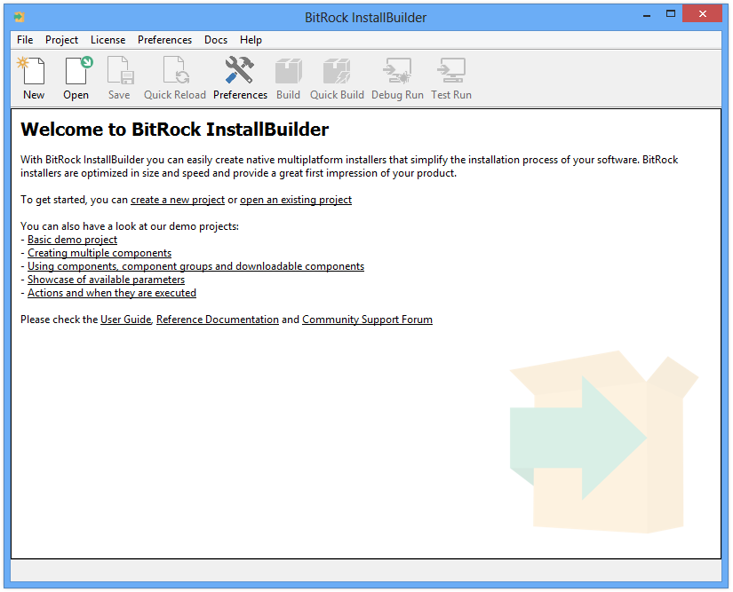Click the Build toolbar icon
733x592 pixels.
tap(288, 78)
